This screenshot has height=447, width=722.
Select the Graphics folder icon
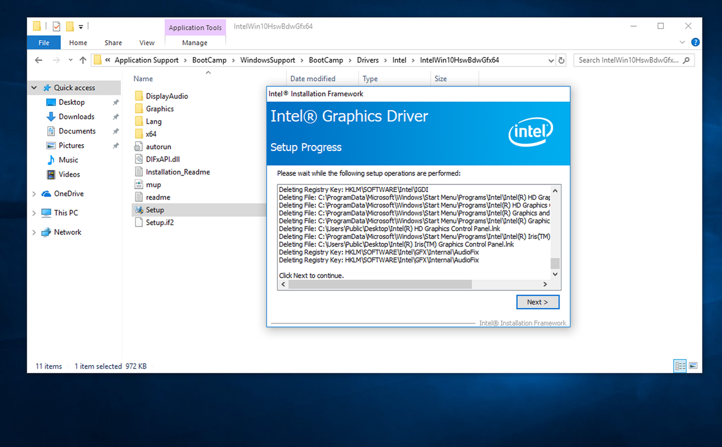click(x=139, y=109)
